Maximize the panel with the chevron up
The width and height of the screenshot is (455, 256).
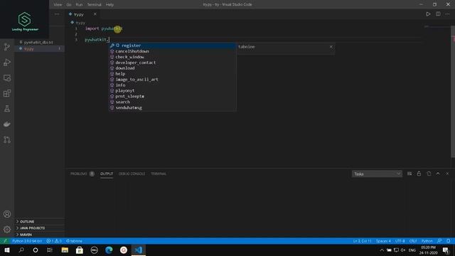pos(438,174)
